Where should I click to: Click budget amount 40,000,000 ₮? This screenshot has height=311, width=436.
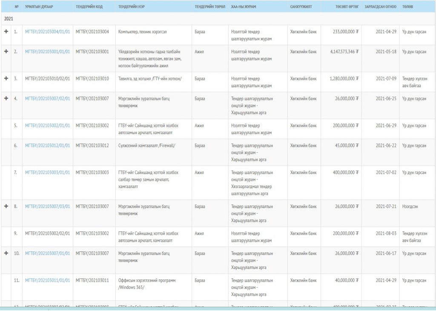tap(347, 280)
